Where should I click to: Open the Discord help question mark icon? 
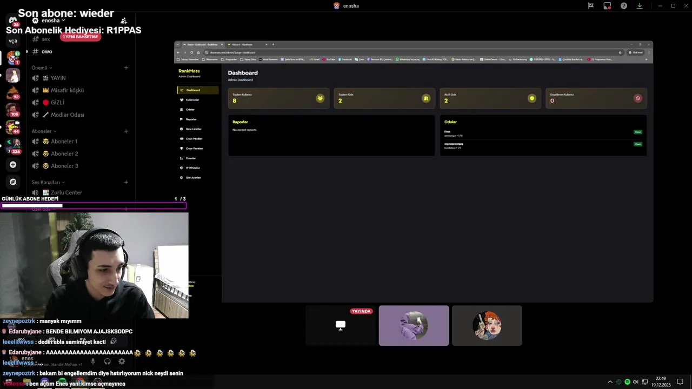624,6
